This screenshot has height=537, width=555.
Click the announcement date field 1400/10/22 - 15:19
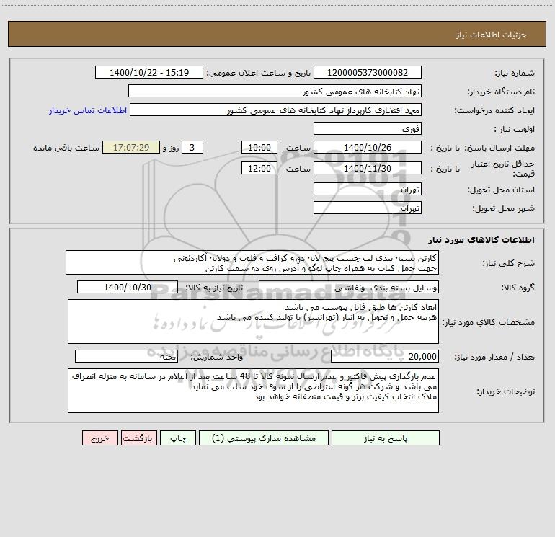[149, 72]
